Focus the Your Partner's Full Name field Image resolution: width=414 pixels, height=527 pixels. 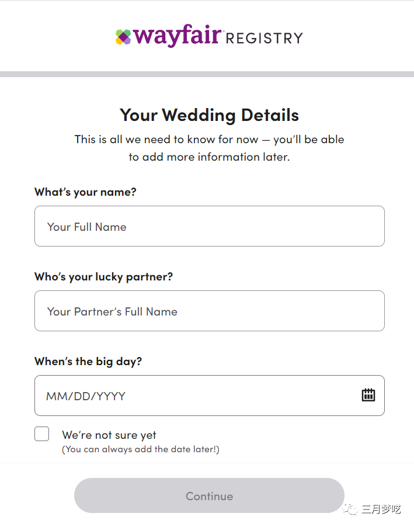click(x=209, y=311)
